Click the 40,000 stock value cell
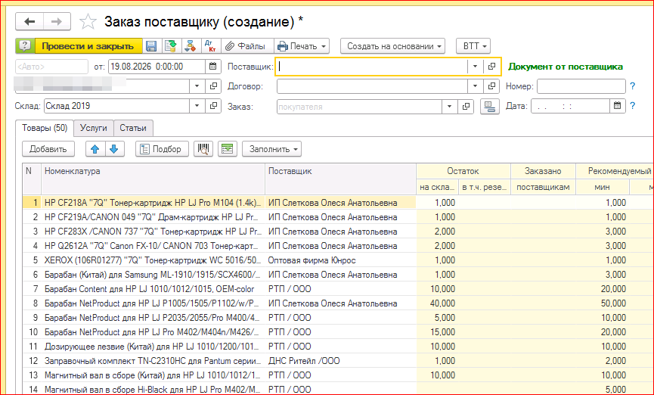The width and height of the screenshot is (654, 395). 437,303
